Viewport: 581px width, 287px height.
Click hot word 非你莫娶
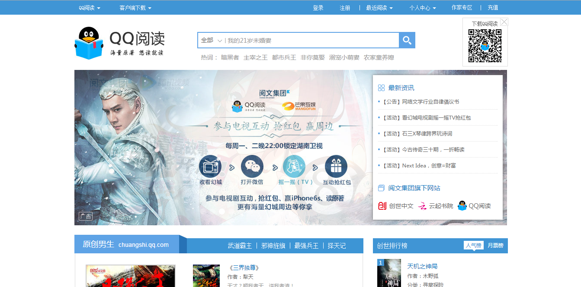coord(312,57)
